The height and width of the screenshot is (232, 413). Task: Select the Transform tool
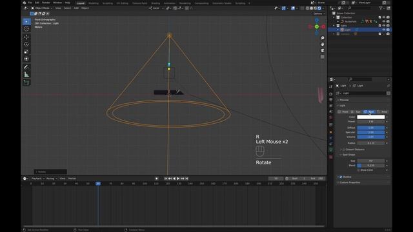[26, 59]
